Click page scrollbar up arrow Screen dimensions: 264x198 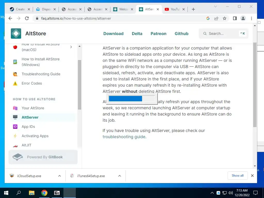tap(255, 26)
